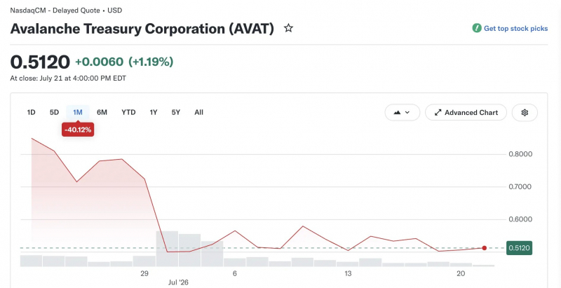561x288 pixels.
Task: Select the 1Y time range
Action: (154, 112)
